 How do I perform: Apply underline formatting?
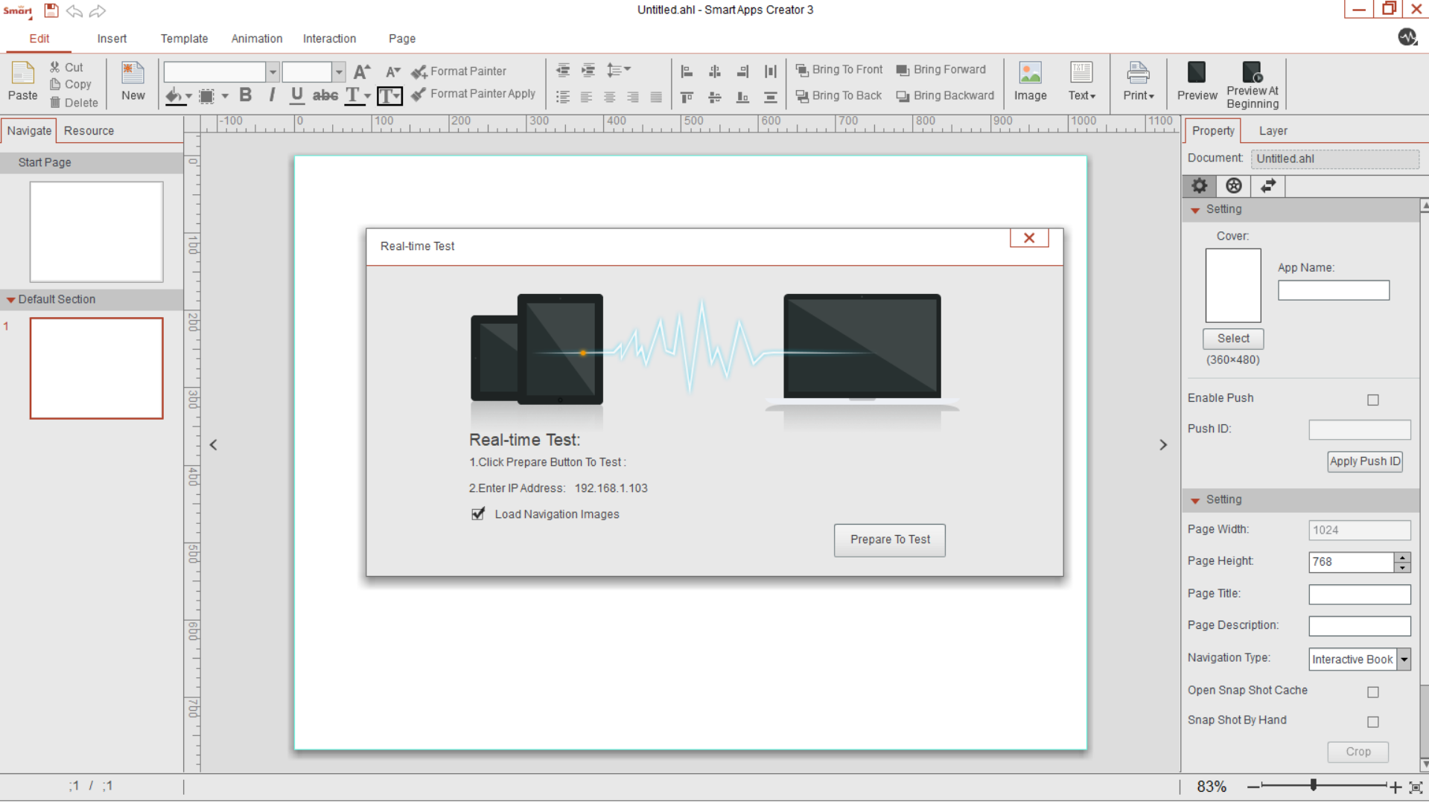pyautogui.click(x=296, y=95)
